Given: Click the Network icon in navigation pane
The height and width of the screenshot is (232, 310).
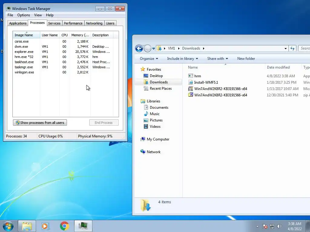Looking at the screenshot, I should [143, 152].
